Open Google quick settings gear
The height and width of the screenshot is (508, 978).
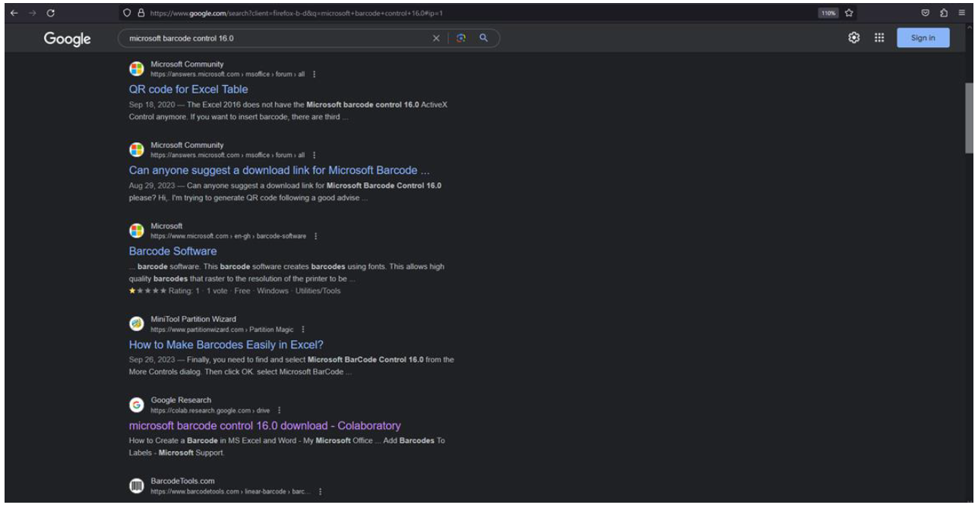tap(854, 38)
